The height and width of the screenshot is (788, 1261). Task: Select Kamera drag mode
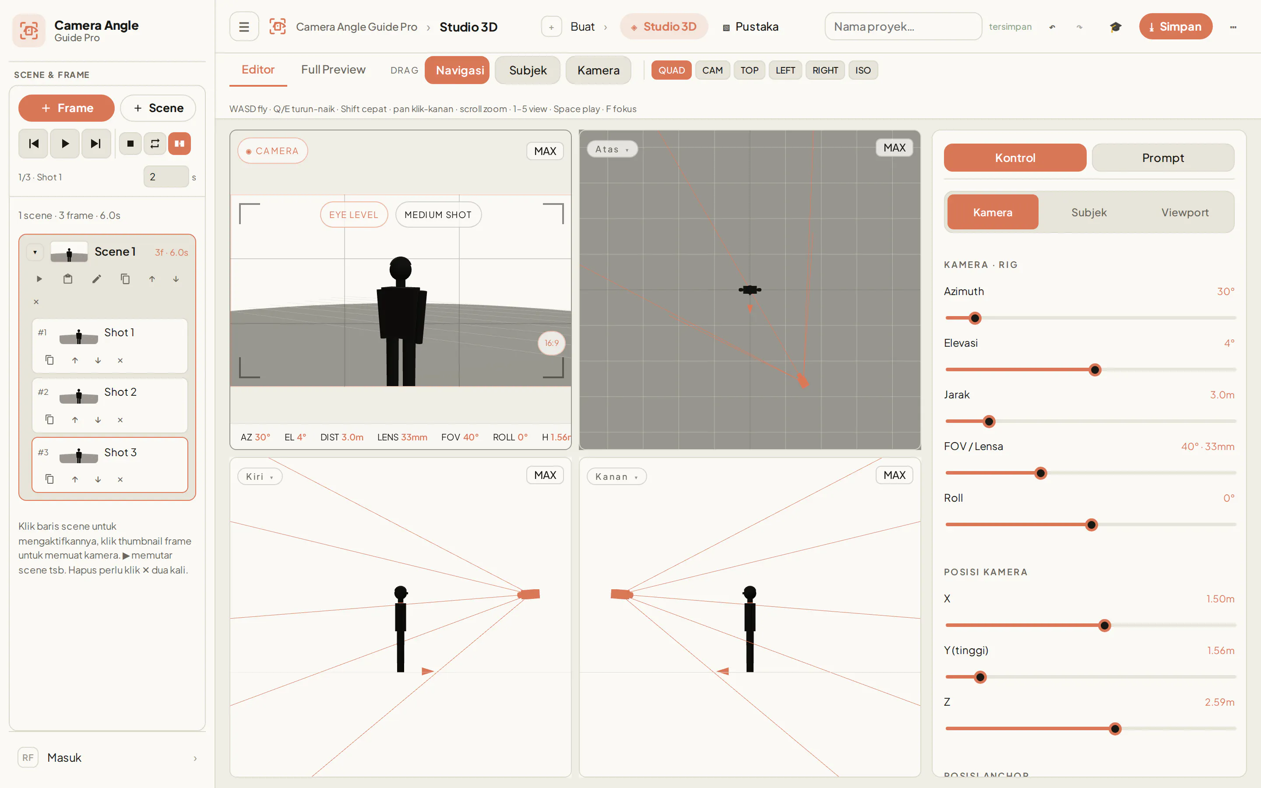pos(598,70)
